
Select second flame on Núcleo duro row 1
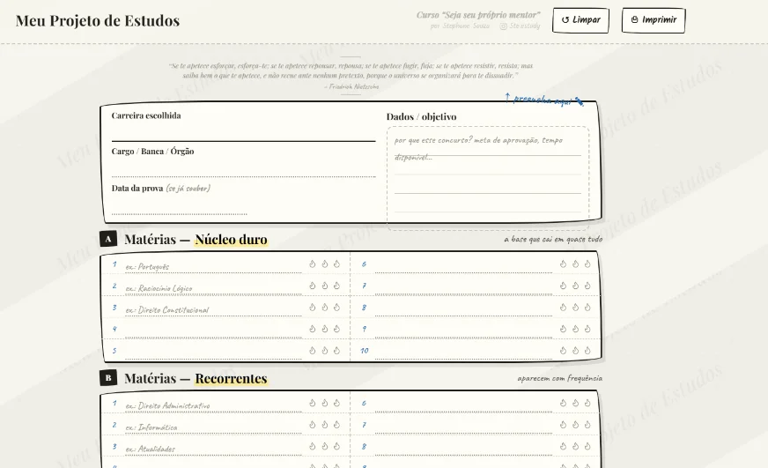[x=325, y=264]
